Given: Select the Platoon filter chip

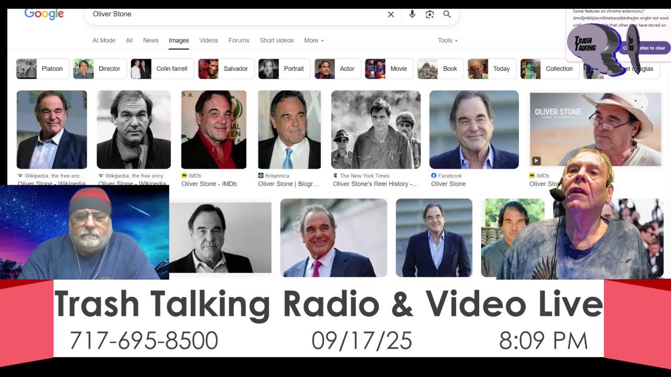Looking at the screenshot, I should [x=42, y=69].
